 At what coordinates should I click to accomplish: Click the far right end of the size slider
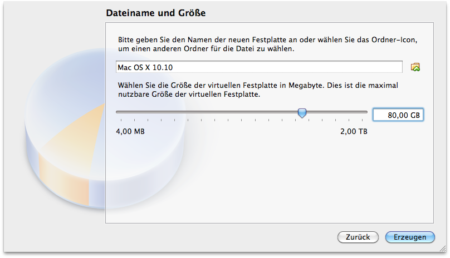366,112
